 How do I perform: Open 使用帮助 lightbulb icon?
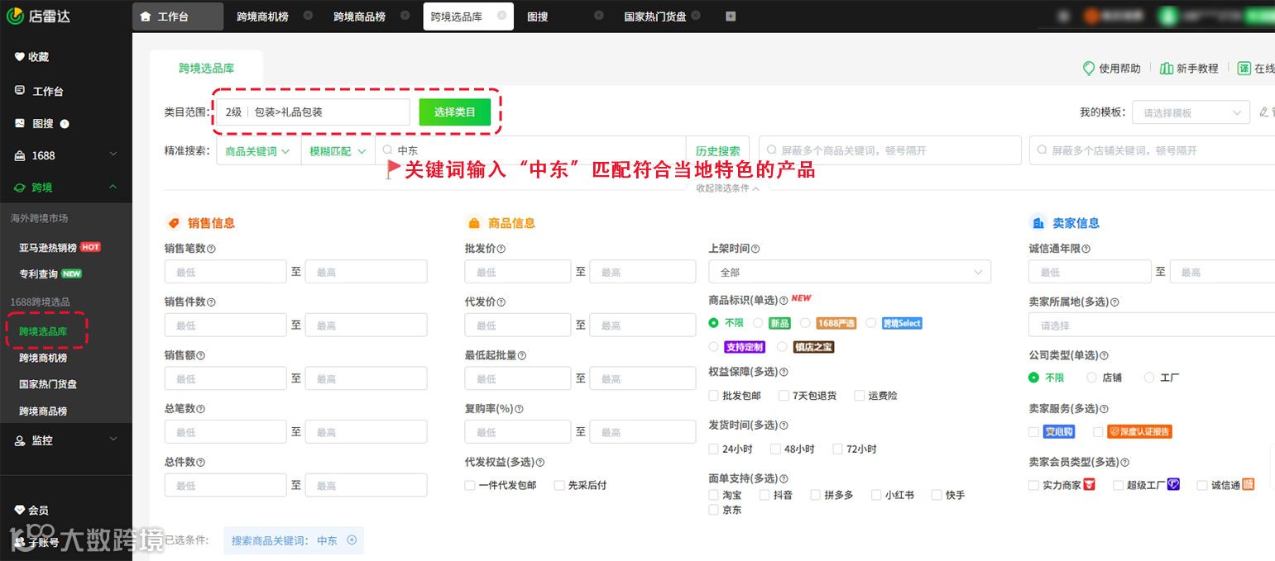coord(1089,68)
